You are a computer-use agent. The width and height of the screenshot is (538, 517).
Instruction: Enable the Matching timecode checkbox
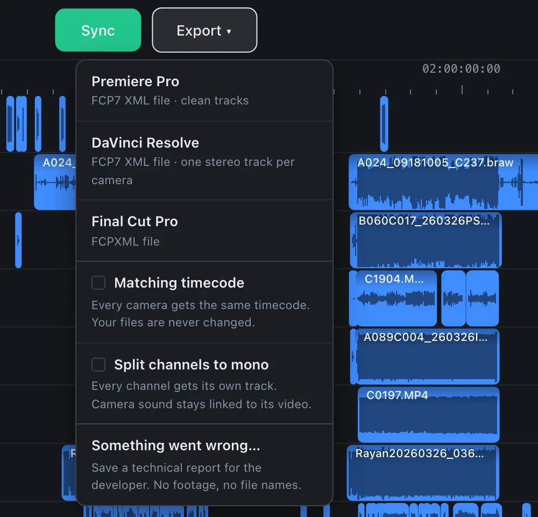click(x=98, y=283)
